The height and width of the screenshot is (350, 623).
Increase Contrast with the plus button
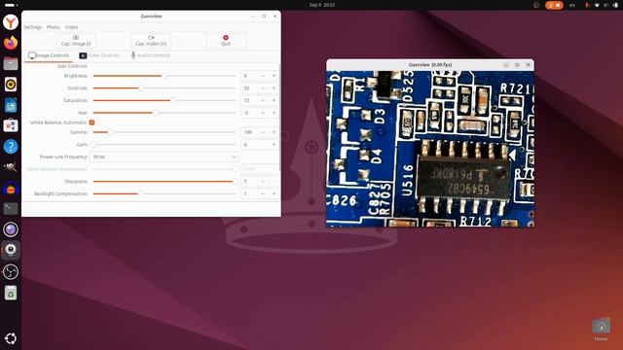coord(274,88)
